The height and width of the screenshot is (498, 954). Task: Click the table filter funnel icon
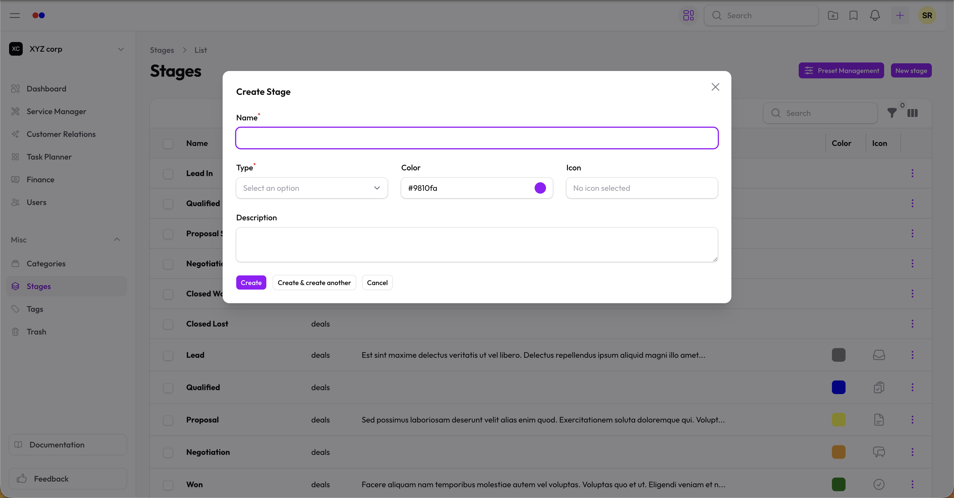[892, 113]
